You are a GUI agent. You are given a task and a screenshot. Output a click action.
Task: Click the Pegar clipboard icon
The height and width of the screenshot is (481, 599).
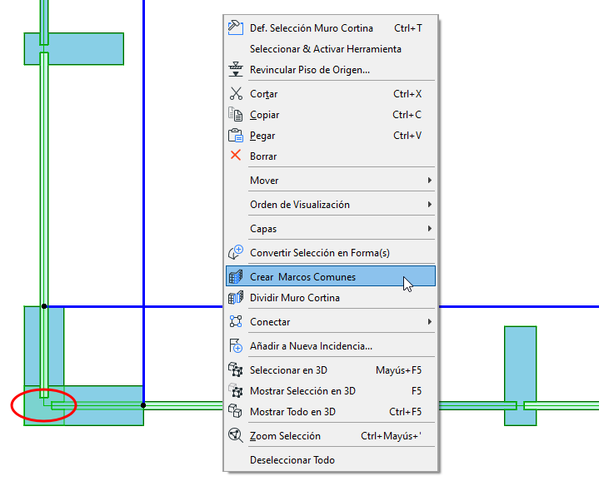point(235,136)
